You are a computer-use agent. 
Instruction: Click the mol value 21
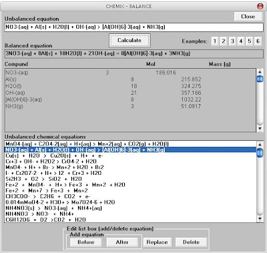(133, 93)
